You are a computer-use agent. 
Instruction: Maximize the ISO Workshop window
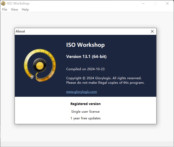155,3
